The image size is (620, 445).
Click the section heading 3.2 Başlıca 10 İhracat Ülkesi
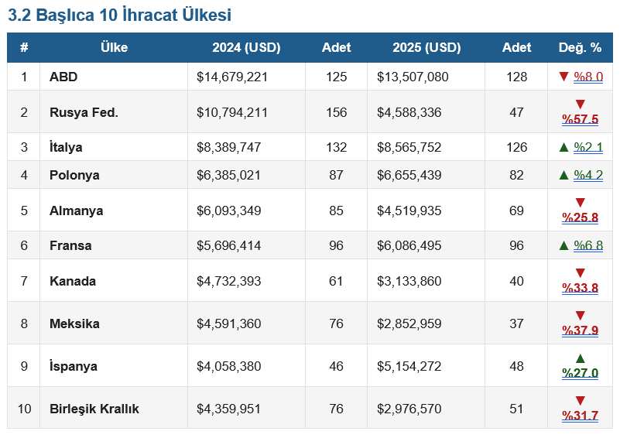click(119, 15)
